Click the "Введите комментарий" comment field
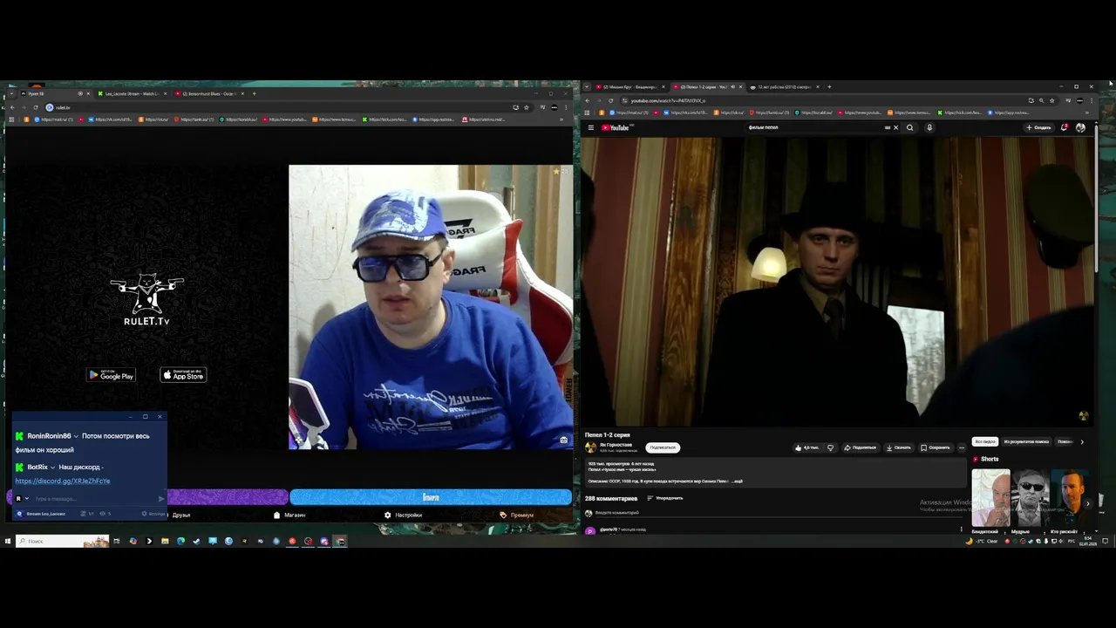Viewport: 1116px width, 628px height. [x=776, y=513]
